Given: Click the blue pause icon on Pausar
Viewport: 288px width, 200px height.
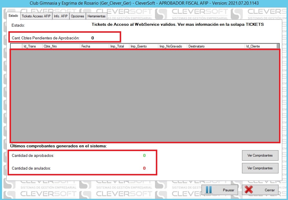Looking at the screenshot, I should pos(209,190).
